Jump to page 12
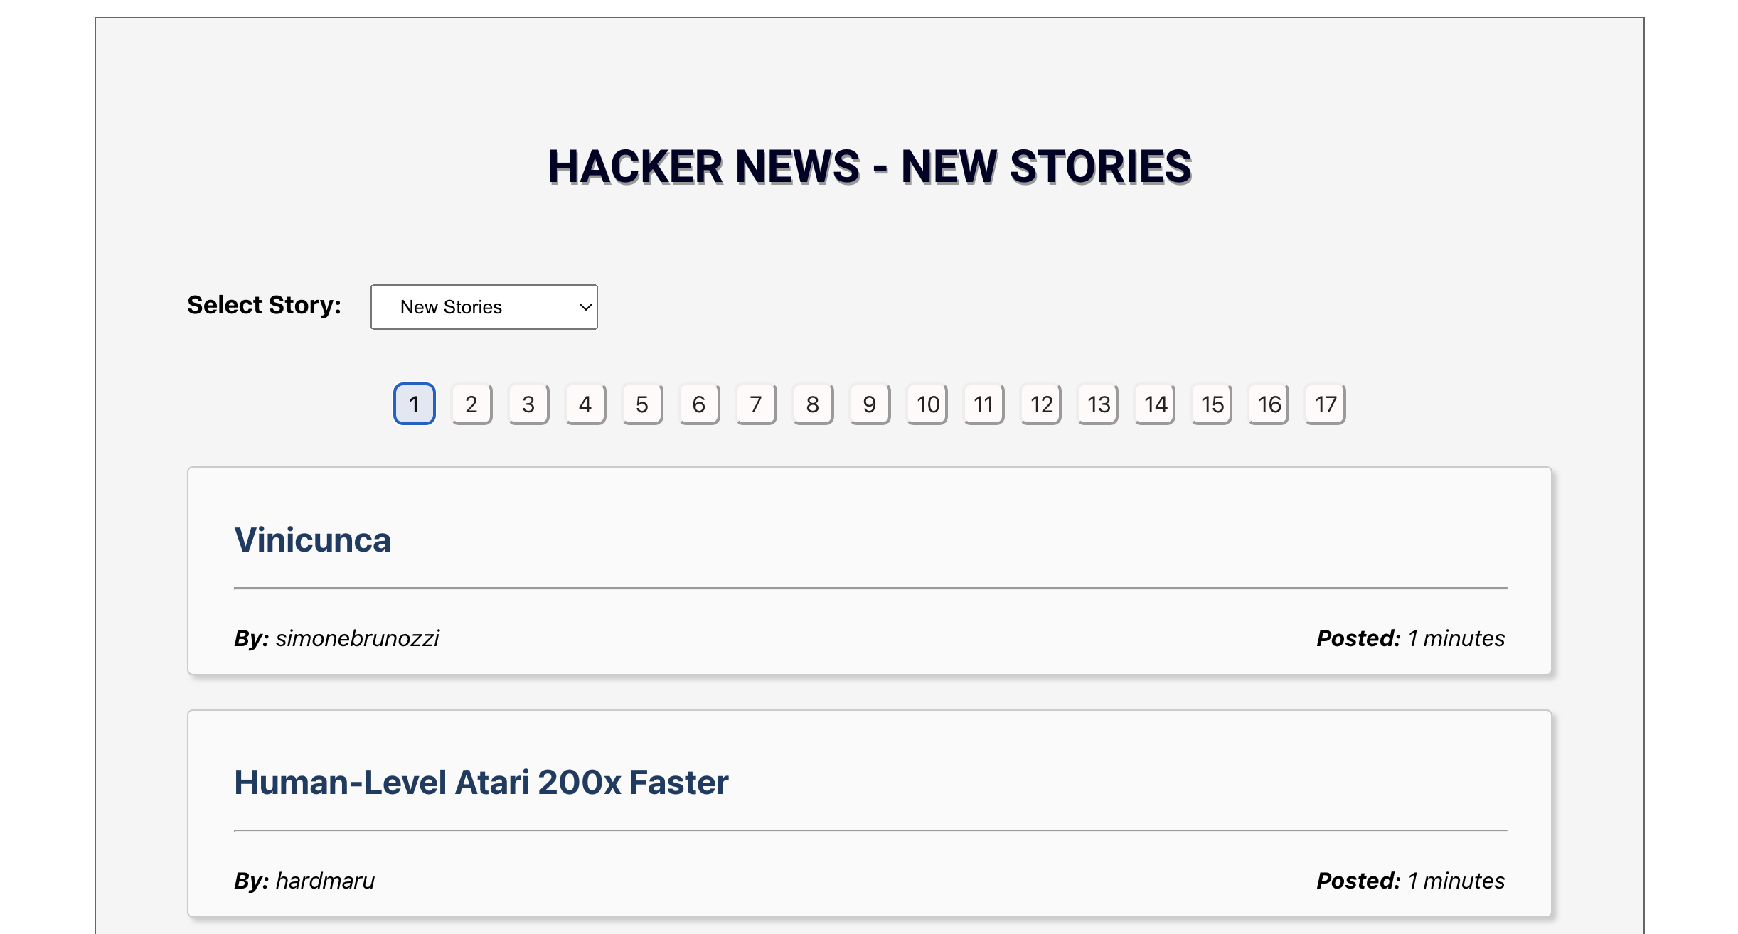The image size is (1738, 934). point(1041,404)
